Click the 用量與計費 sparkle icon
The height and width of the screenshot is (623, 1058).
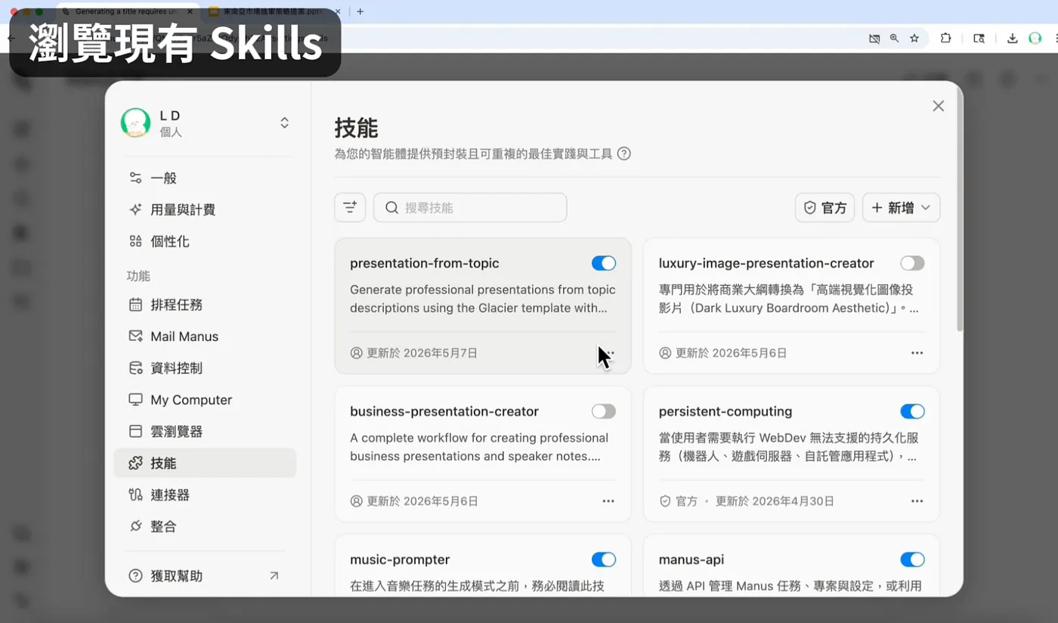[x=135, y=209]
